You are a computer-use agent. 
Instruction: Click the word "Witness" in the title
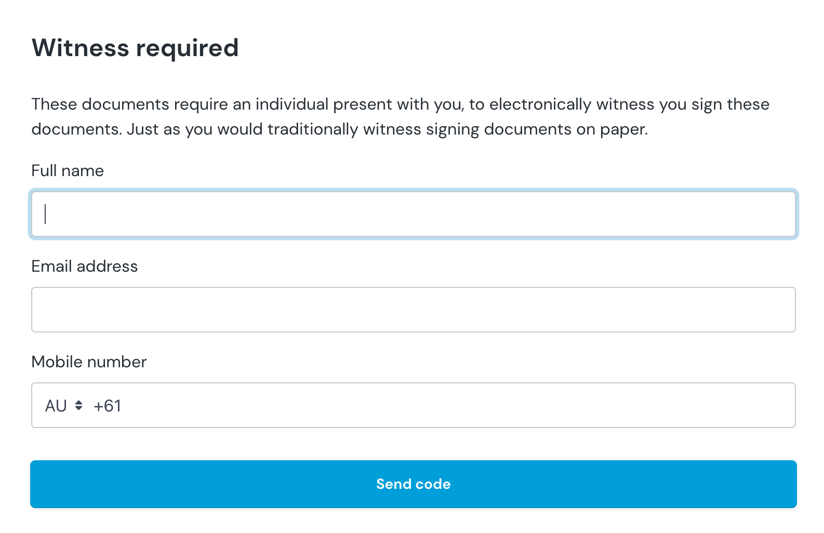tap(80, 48)
